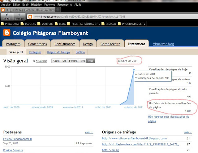Open the Exibir menu
Image resolution: width=198 pixels, height=153 pixels.
click(x=25, y=5)
